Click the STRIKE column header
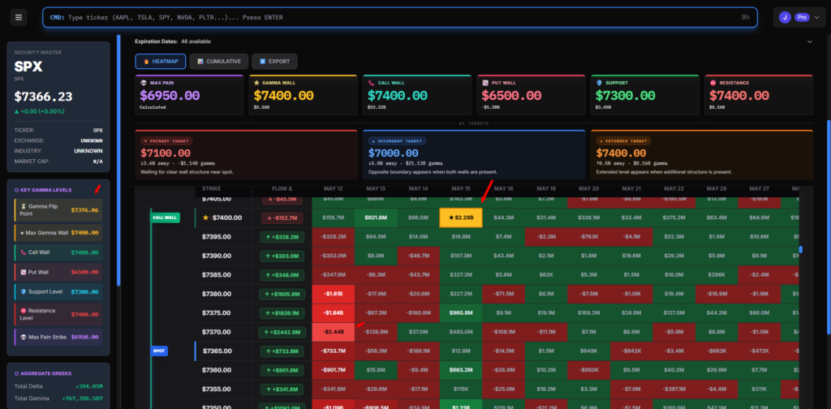The image size is (831, 409). tap(212, 188)
